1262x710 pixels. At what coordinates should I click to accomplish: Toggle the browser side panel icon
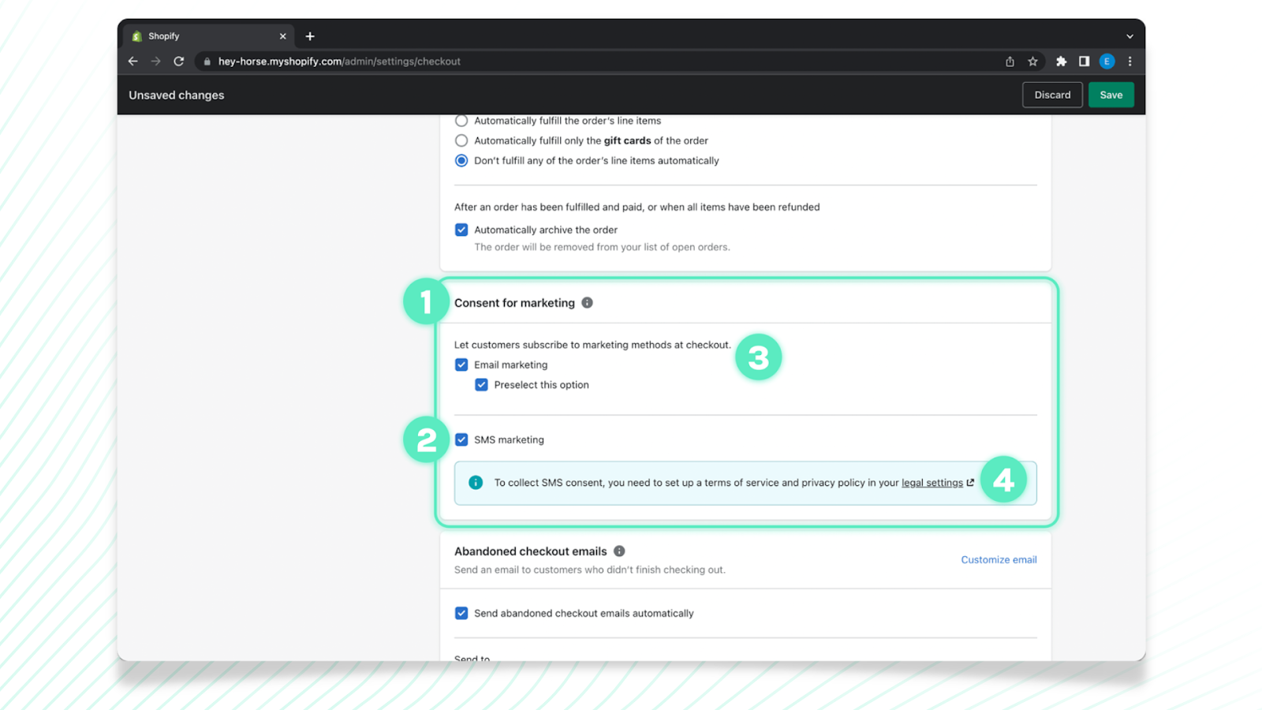pyautogui.click(x=1084, y=62)
